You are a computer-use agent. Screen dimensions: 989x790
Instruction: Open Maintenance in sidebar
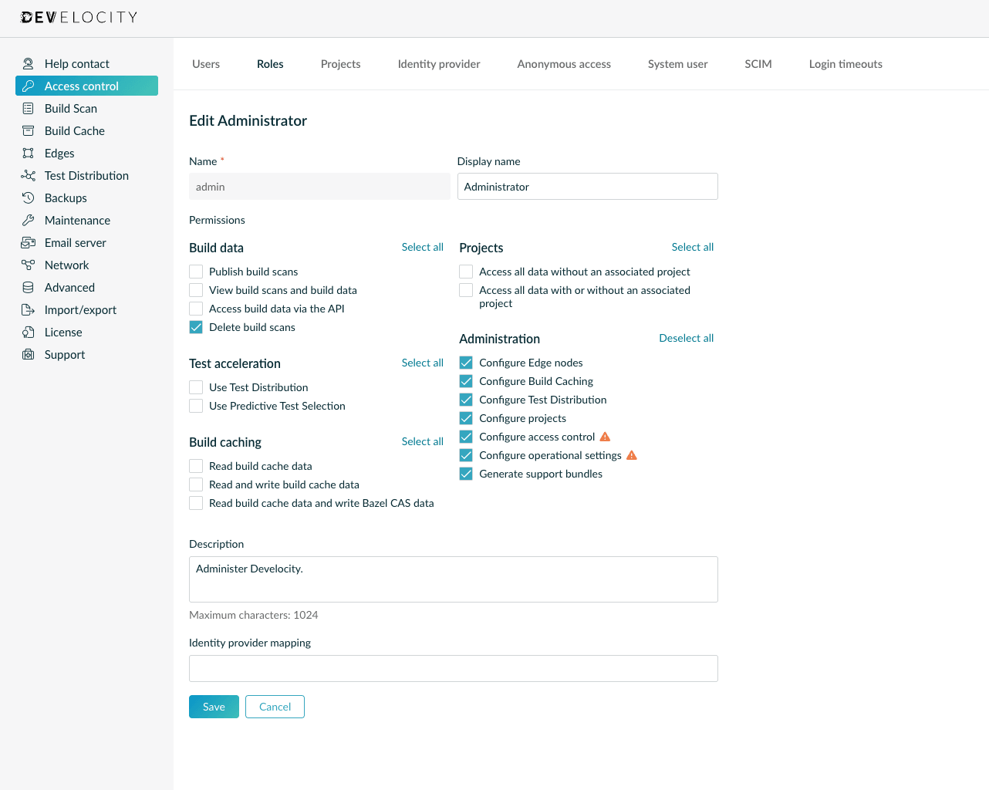click(x=86, y=221)
